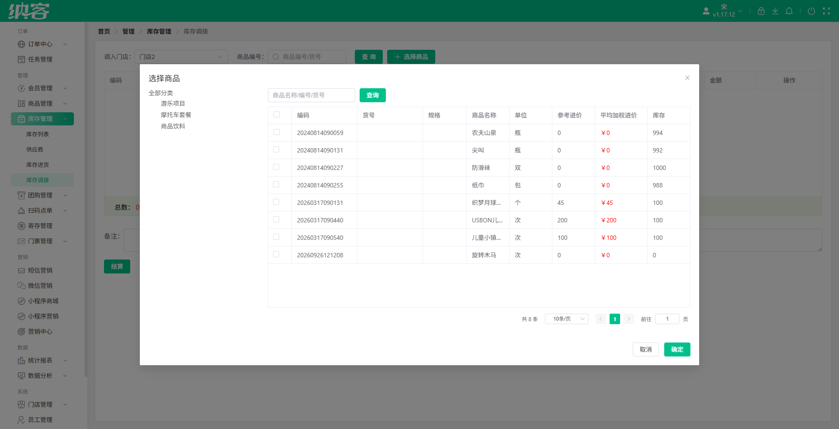Image resolution: width=839 pixels, height=429 pixels.
Task: Expand 订单中心 chevron in sidebar
Action: pos(65,44)
